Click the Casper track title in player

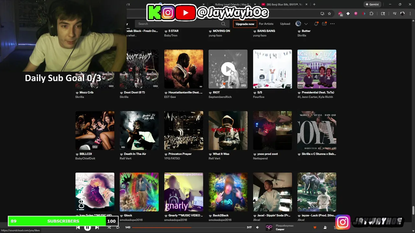[x=280, y=229]
